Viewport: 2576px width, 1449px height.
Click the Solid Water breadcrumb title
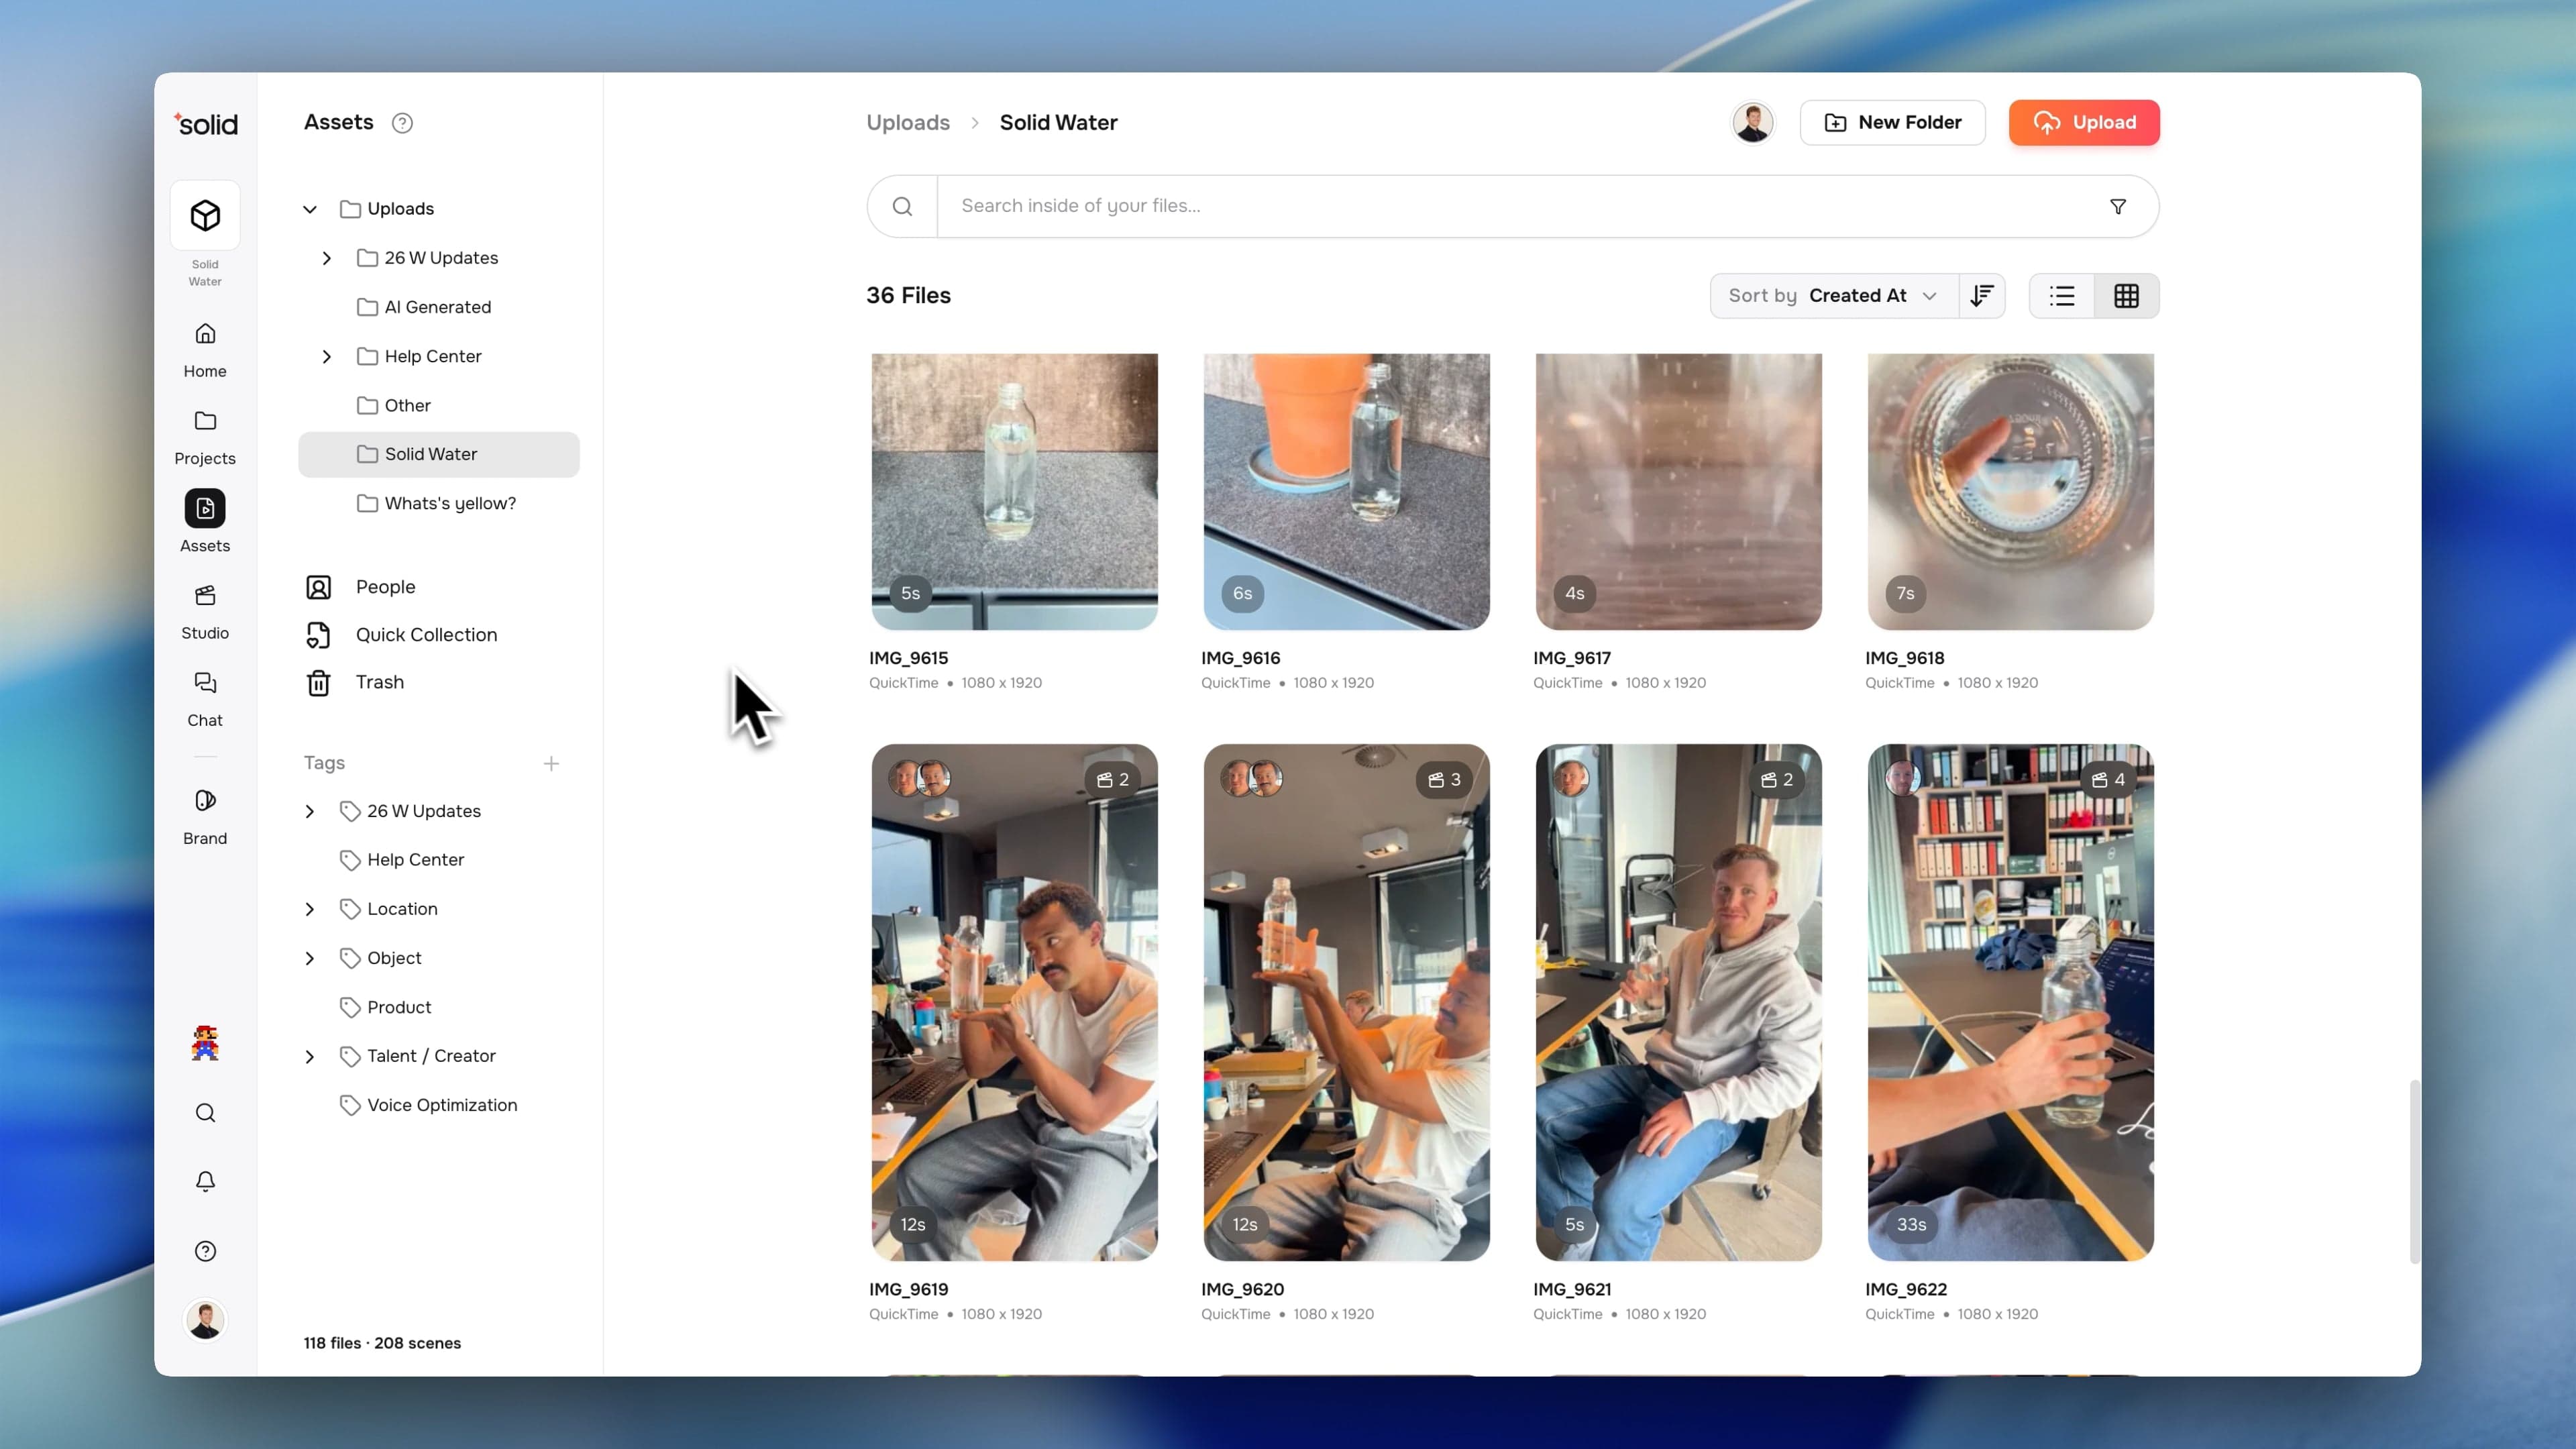point(1058,123)
